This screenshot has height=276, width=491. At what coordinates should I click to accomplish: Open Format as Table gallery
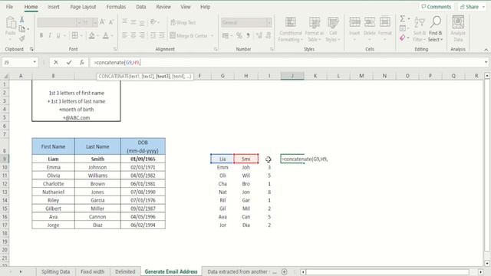pyautogui.click(x=314, y=29)
